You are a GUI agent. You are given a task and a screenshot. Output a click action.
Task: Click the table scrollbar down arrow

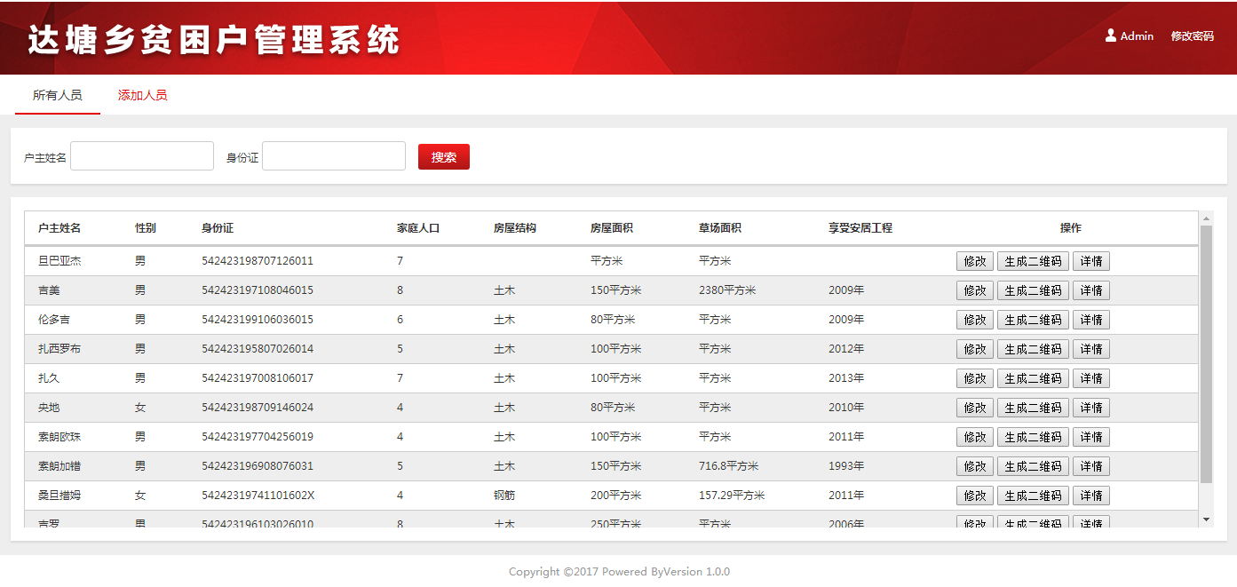tap(1206, 520)
